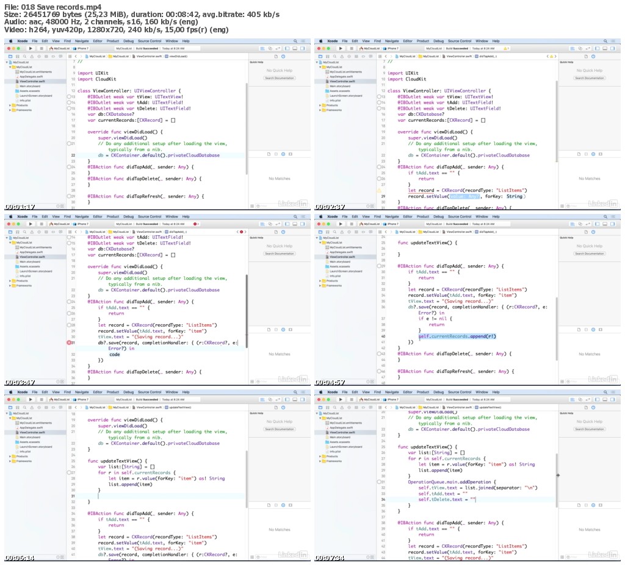Open File Template library in the 00:06:14 frame
The image size is (625, 565).
269,505
